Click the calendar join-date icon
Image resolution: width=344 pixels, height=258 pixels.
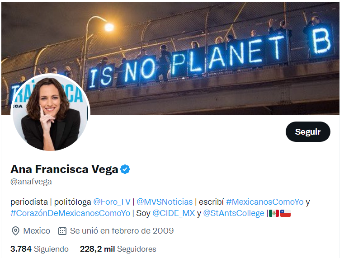point(62,231)
